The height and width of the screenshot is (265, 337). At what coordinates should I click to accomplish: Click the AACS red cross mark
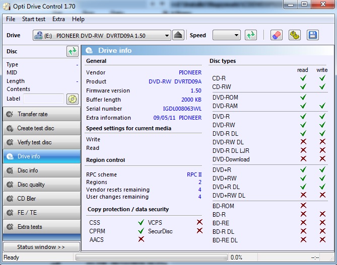pos(141,239)
